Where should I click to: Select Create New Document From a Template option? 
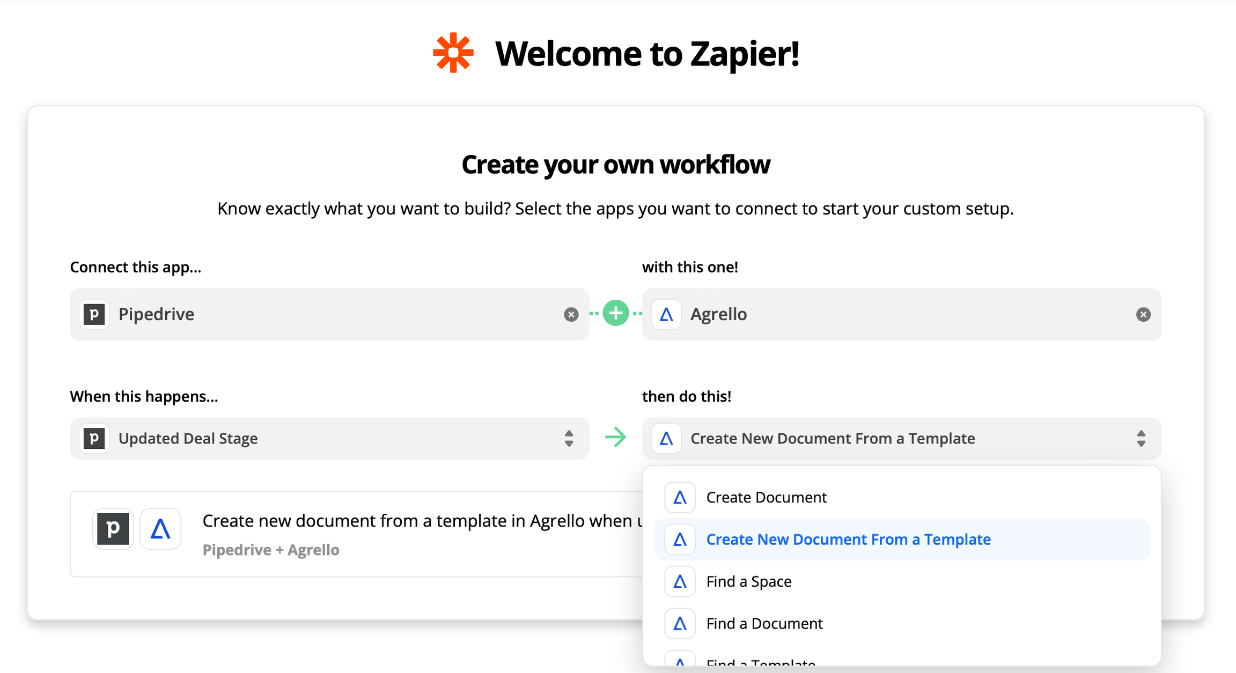point(902,539)
